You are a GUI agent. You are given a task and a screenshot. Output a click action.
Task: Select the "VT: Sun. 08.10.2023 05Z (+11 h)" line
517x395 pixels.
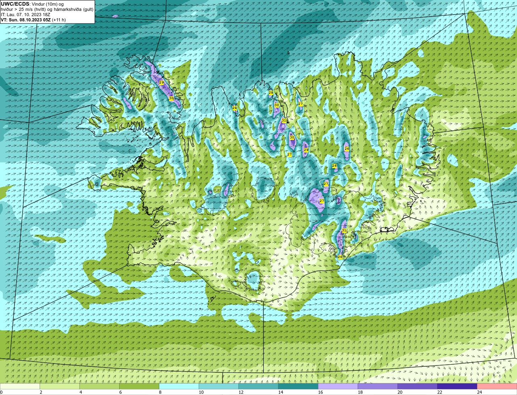[x=33, y=20]
